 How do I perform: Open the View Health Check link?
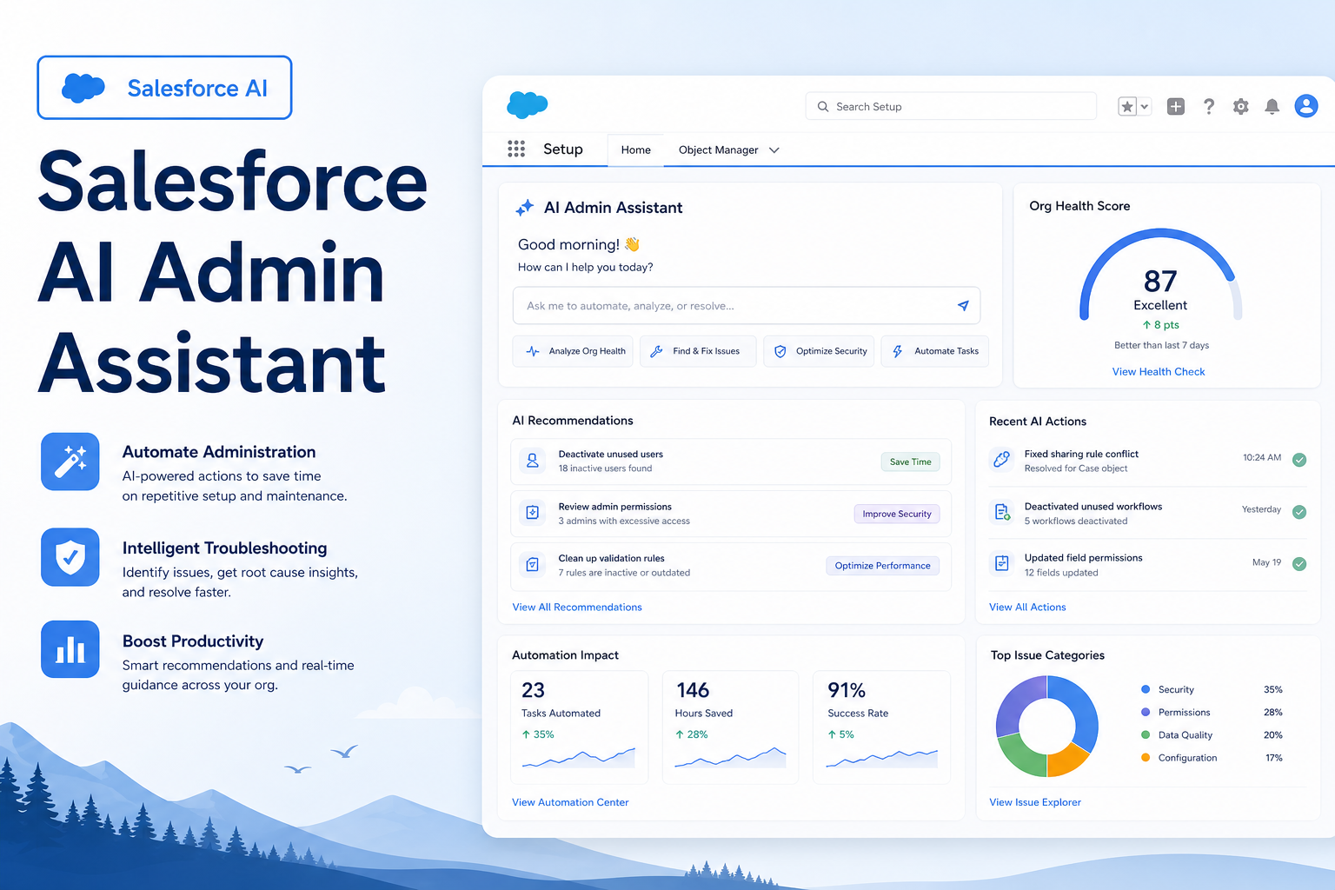pos(1159,372)
